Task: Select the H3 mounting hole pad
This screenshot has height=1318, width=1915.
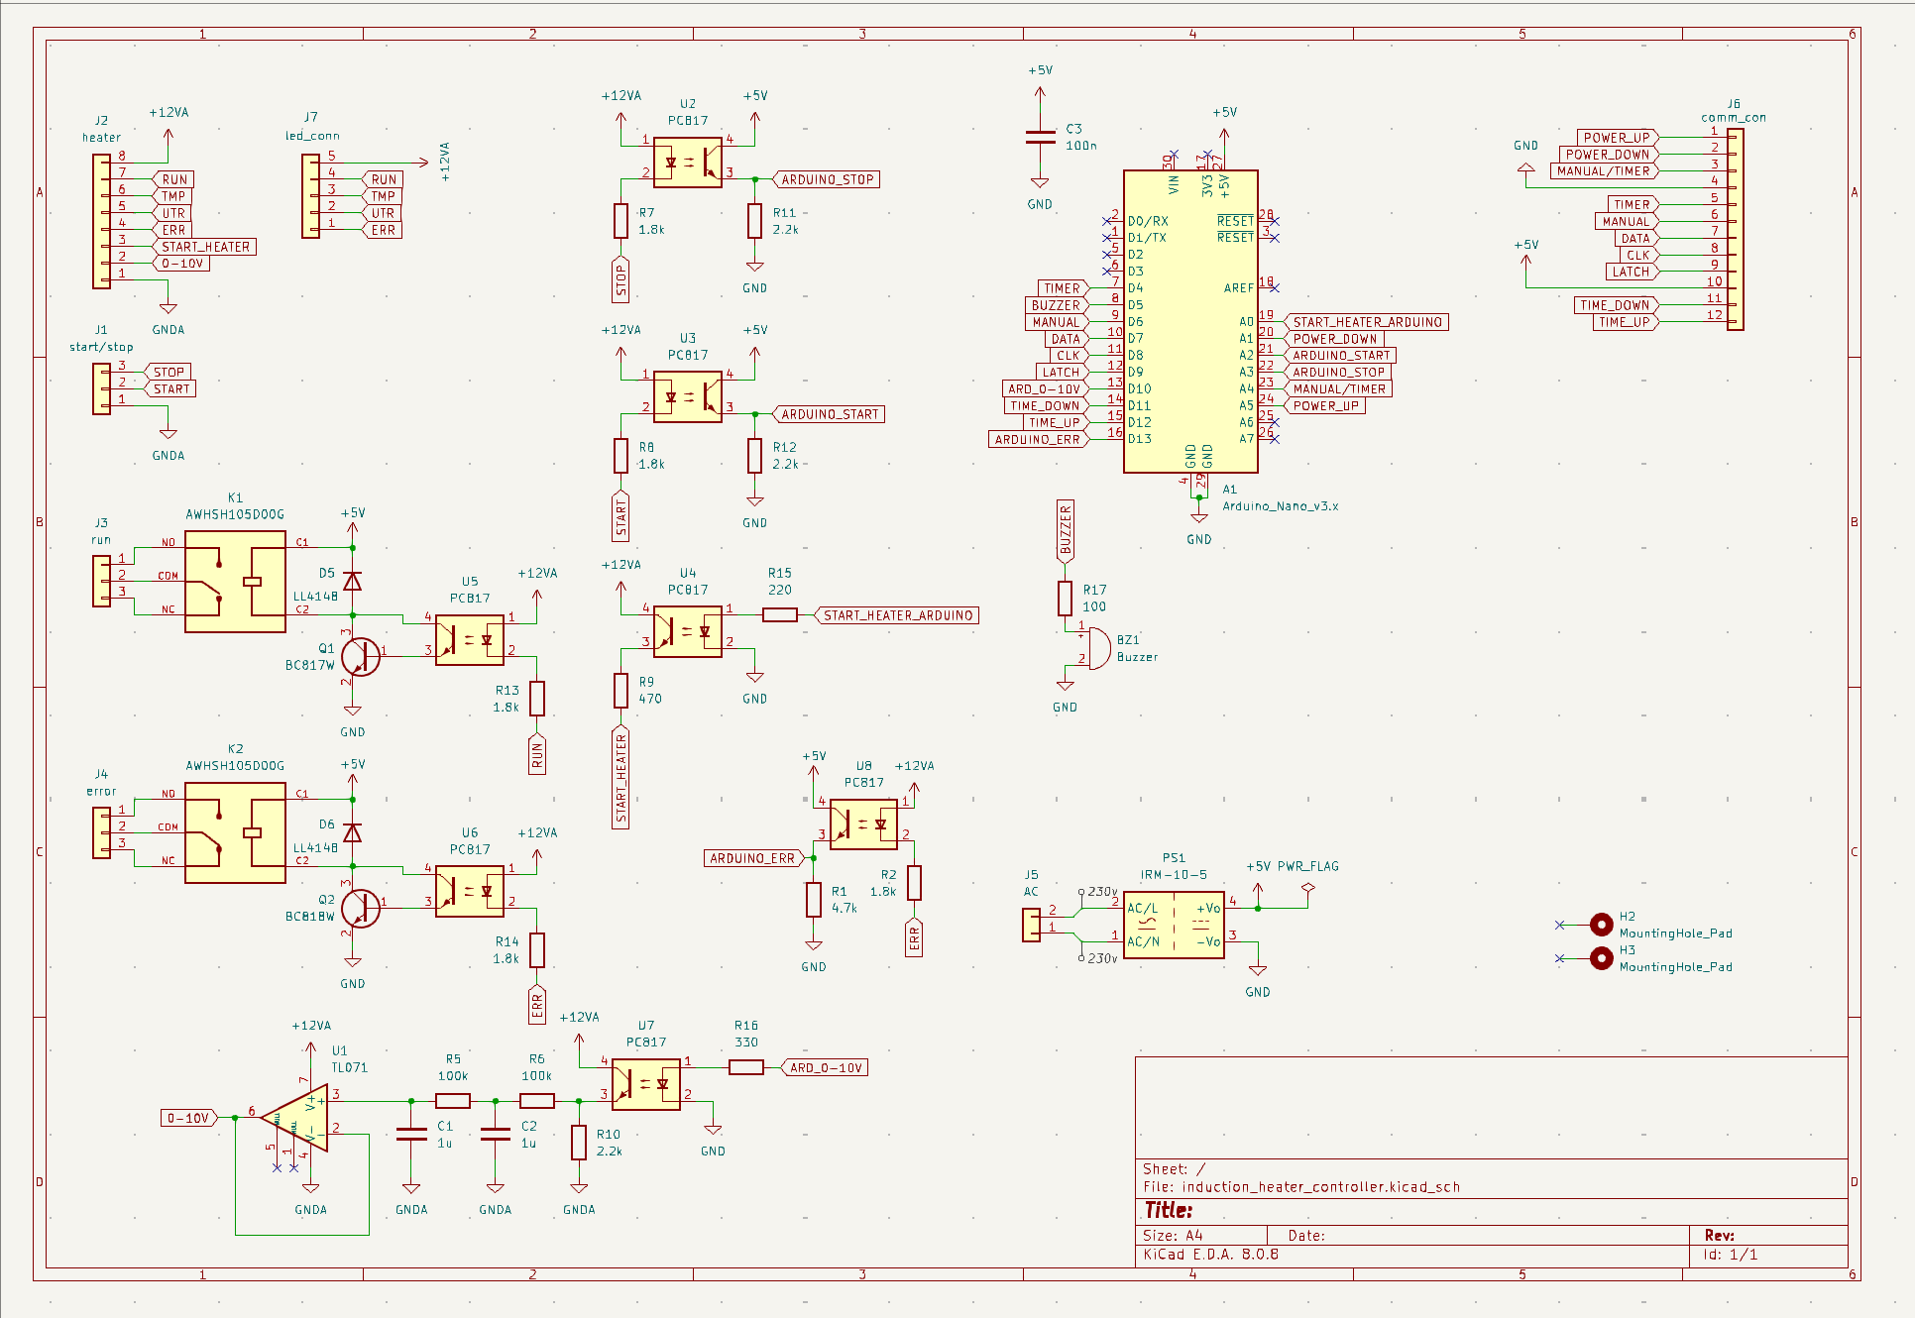Action: [x=1601, y=958]
